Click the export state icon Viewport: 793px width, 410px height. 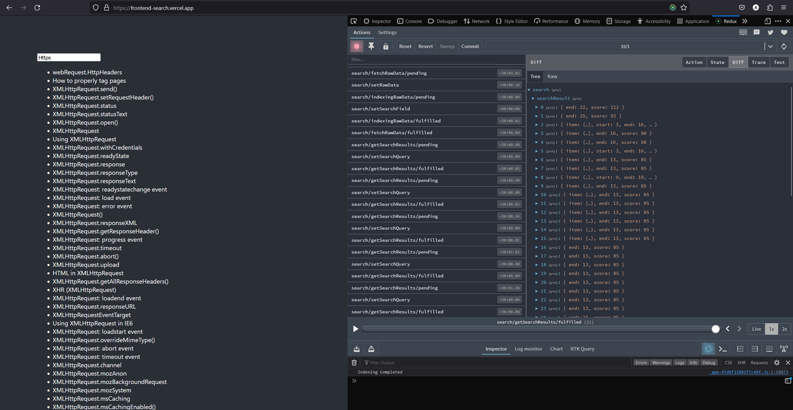(x=371, y=349)
